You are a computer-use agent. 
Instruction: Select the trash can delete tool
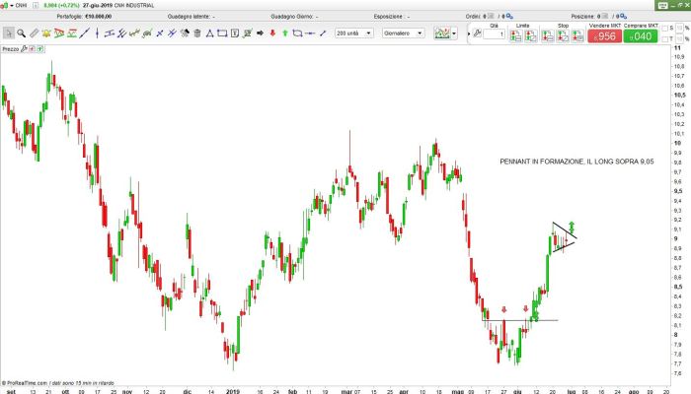197,33
